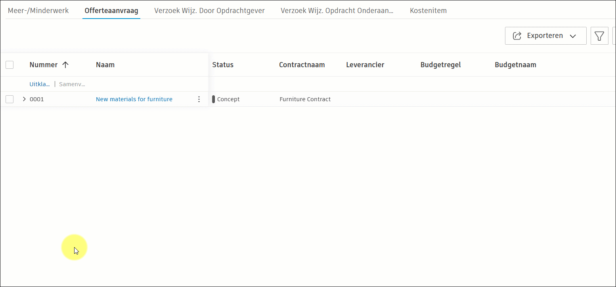This screenshot has height=287, width=616.
Task: Toggle sort direction on Nummer column arrow
Action: 66,64
